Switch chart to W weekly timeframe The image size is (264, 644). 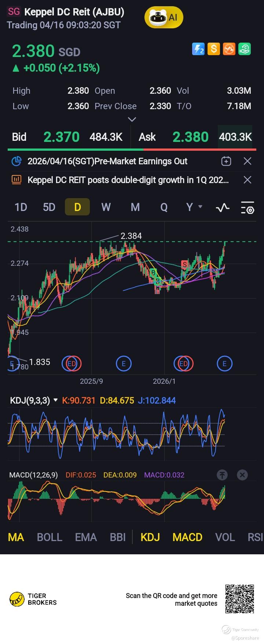(x=106, y=207)
